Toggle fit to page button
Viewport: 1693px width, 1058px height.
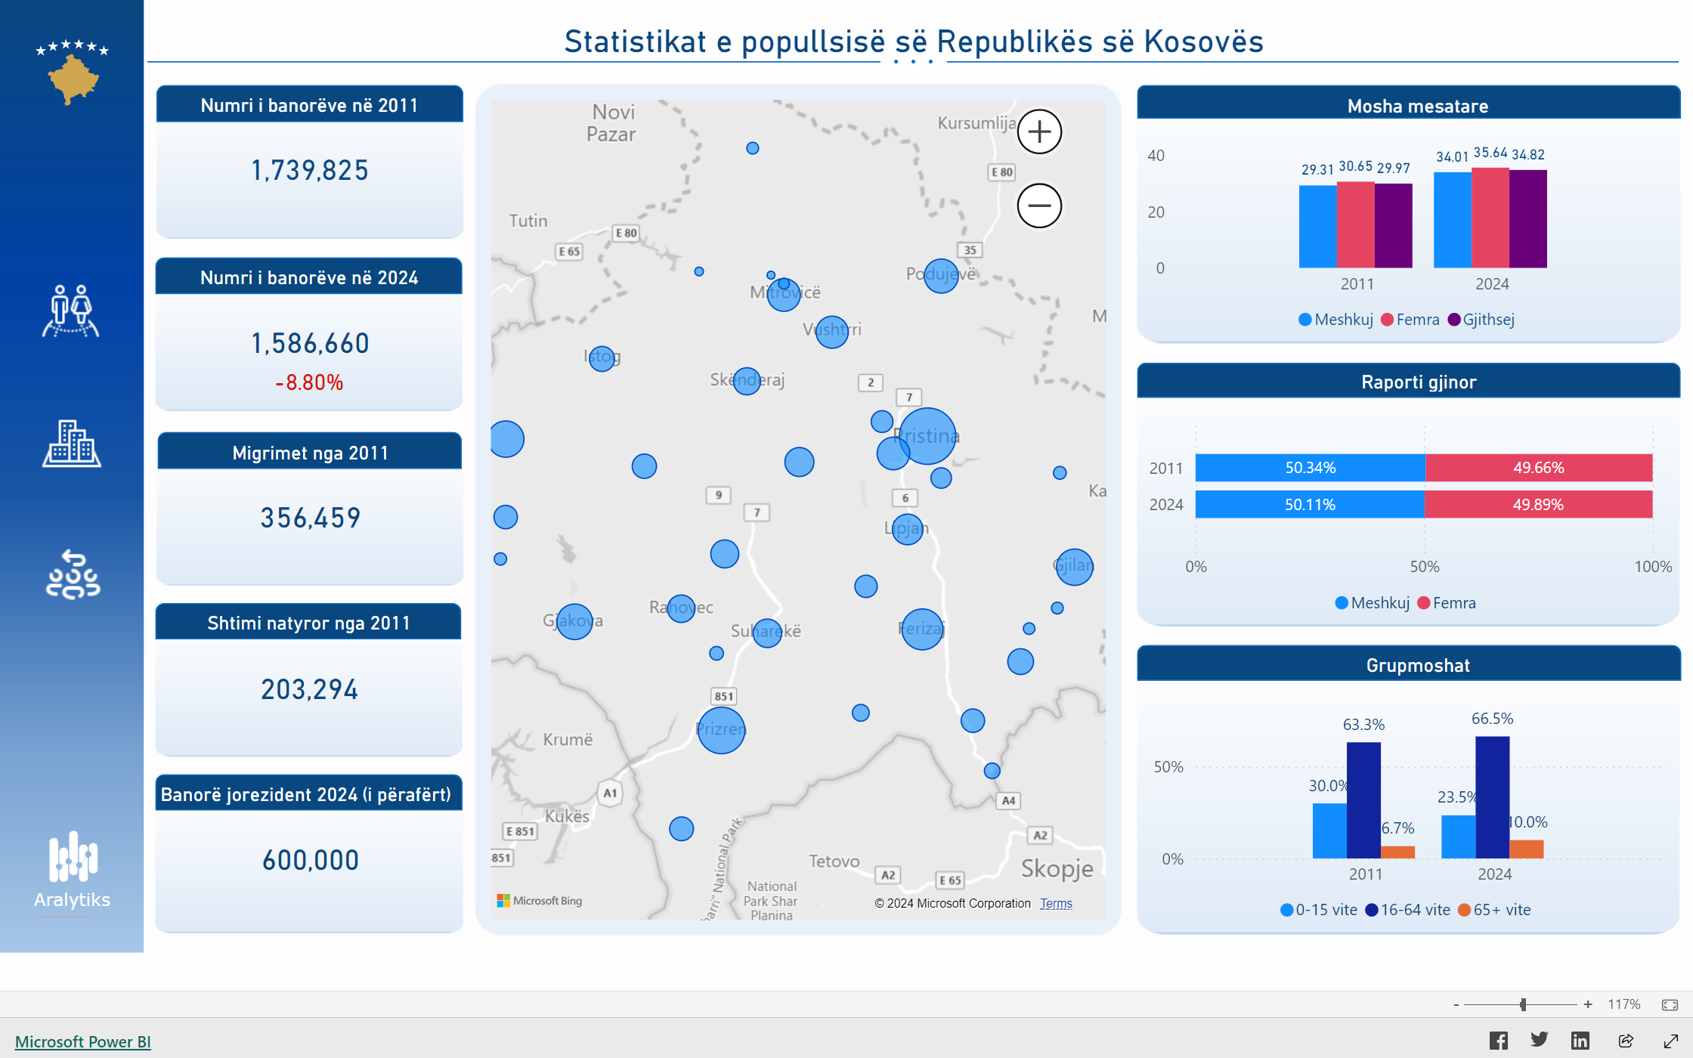[1670, 1004]
